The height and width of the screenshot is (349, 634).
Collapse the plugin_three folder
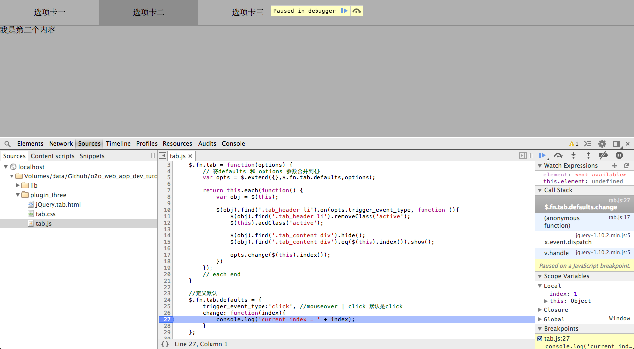tap(18, 195)
